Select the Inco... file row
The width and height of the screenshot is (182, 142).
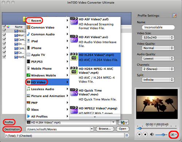click(14, 31)
